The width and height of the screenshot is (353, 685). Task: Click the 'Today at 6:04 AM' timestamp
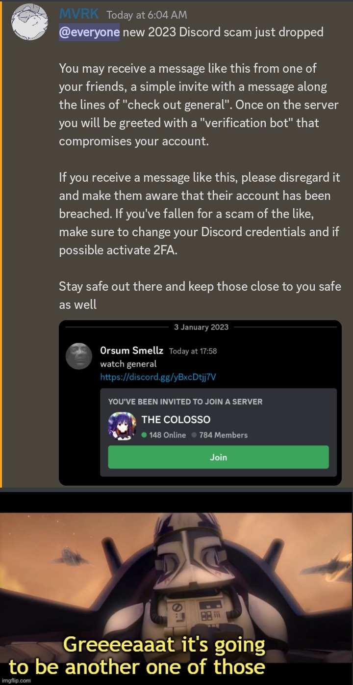click(x=147, y=15)
